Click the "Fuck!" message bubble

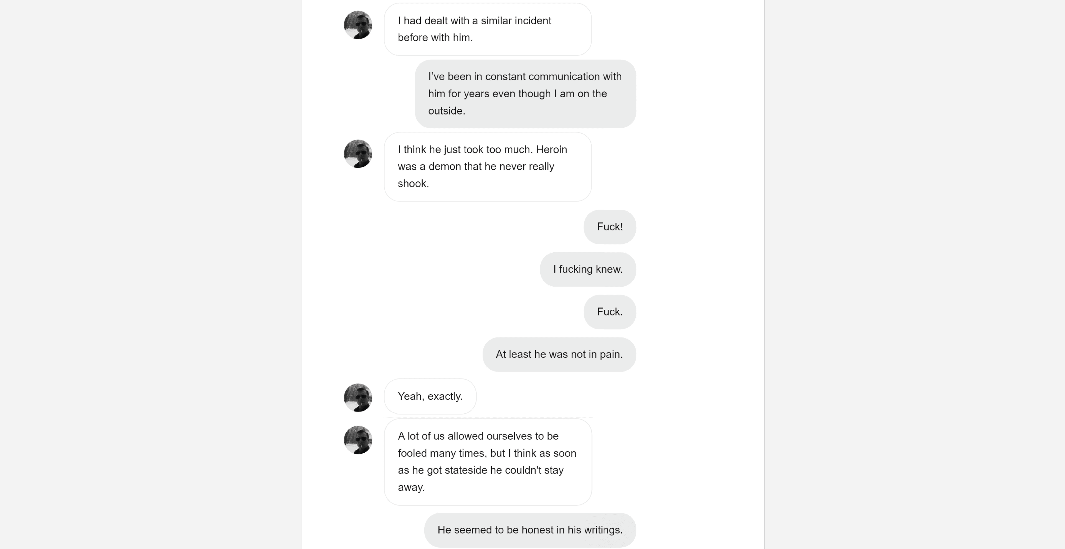point(610,227)
